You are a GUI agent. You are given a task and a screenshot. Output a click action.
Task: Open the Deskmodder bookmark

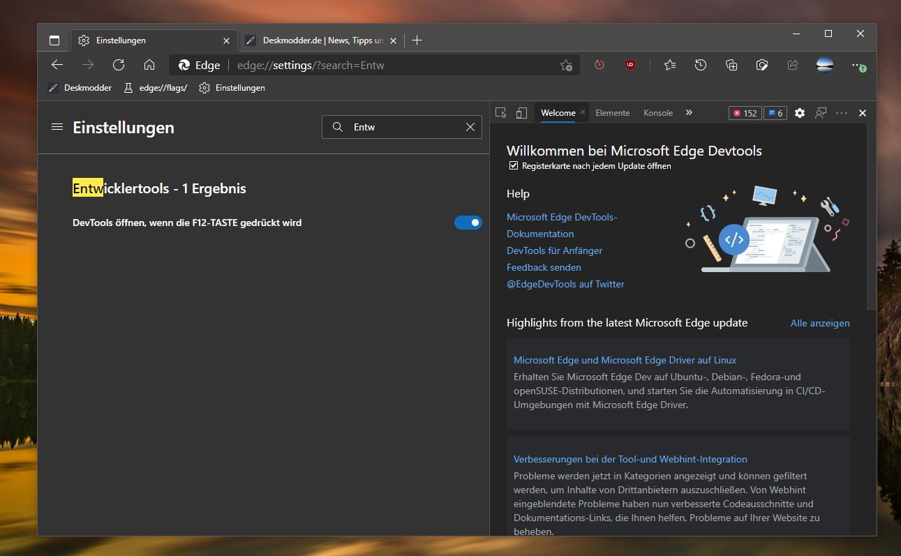pyautogui.click(x=80, y=88)
